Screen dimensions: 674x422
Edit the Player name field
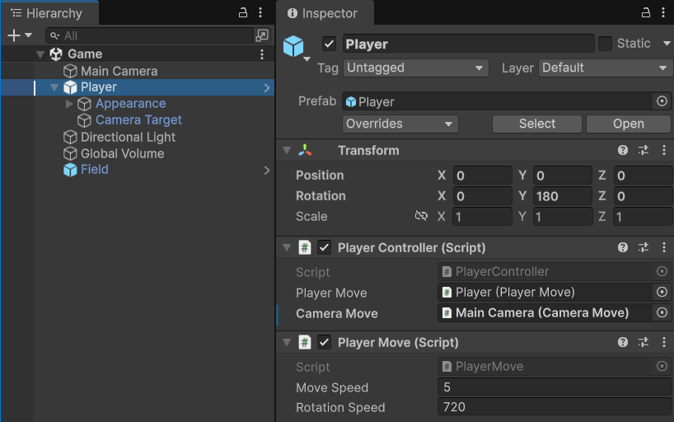pyautogui.click(x=469, y=44)
